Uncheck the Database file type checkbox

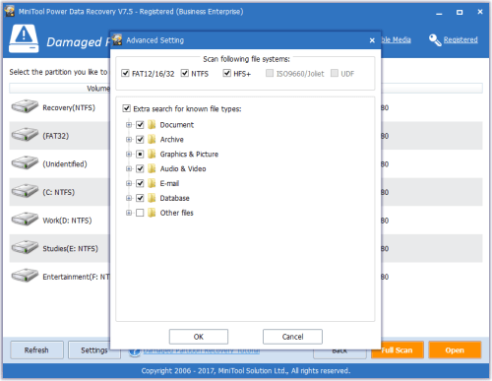[x=140, y=198]
